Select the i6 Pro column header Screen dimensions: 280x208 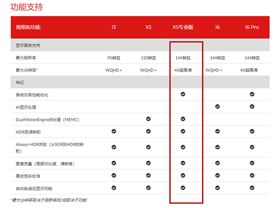click(x=252, y=27)
